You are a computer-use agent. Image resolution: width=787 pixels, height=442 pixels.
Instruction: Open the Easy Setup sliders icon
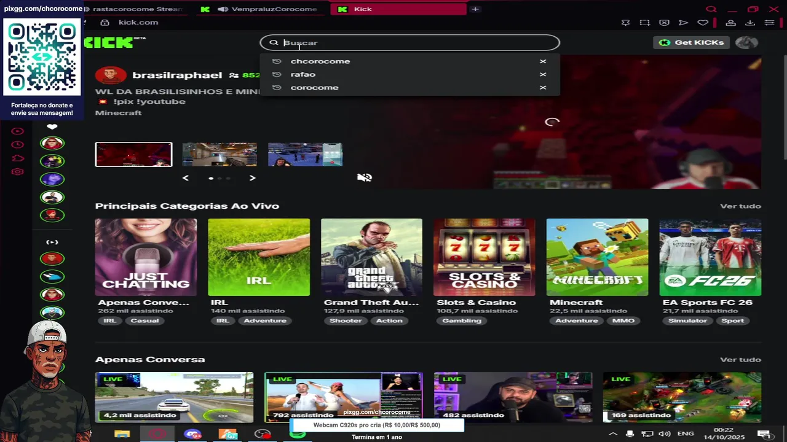click(769, 23)
